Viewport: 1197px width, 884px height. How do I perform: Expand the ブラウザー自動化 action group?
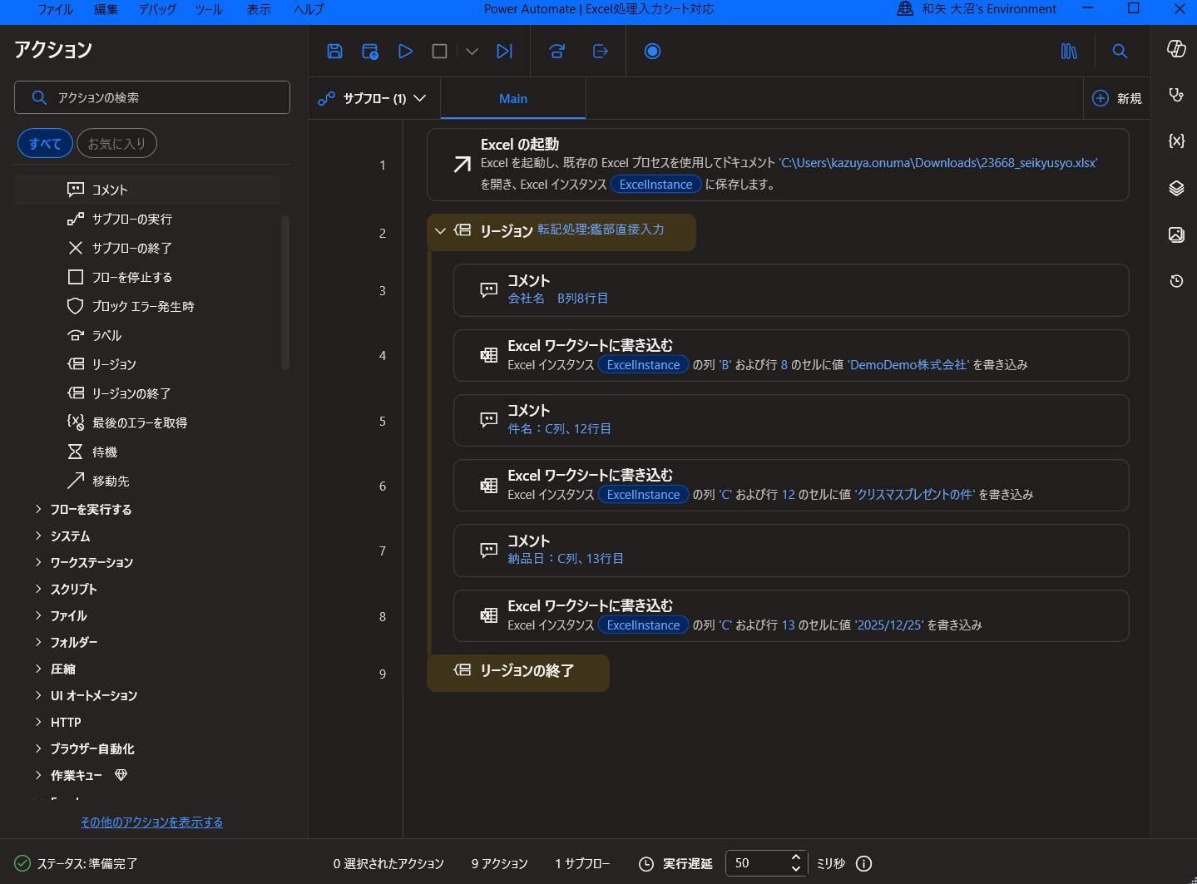coord(38,748)
